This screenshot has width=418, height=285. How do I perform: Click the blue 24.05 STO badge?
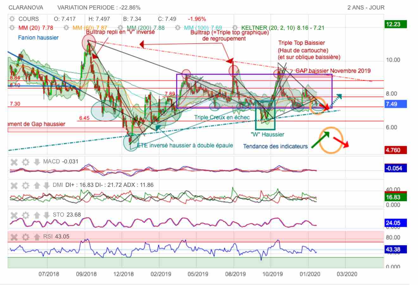(395, 223)
